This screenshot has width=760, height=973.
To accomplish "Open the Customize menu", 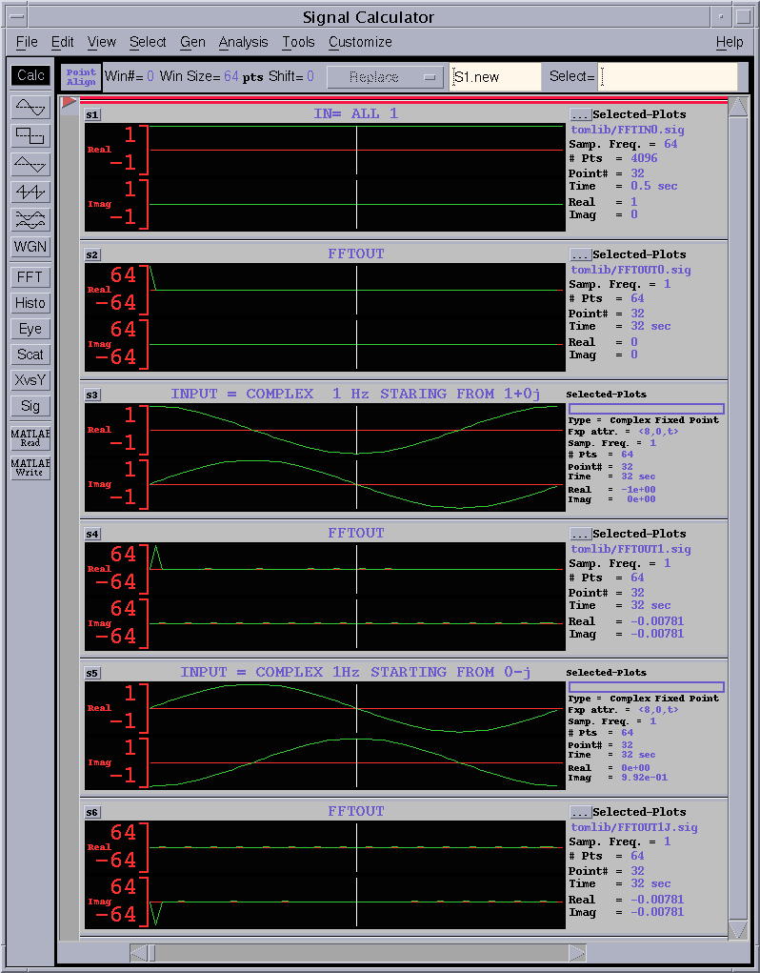I will click(360, 42).
